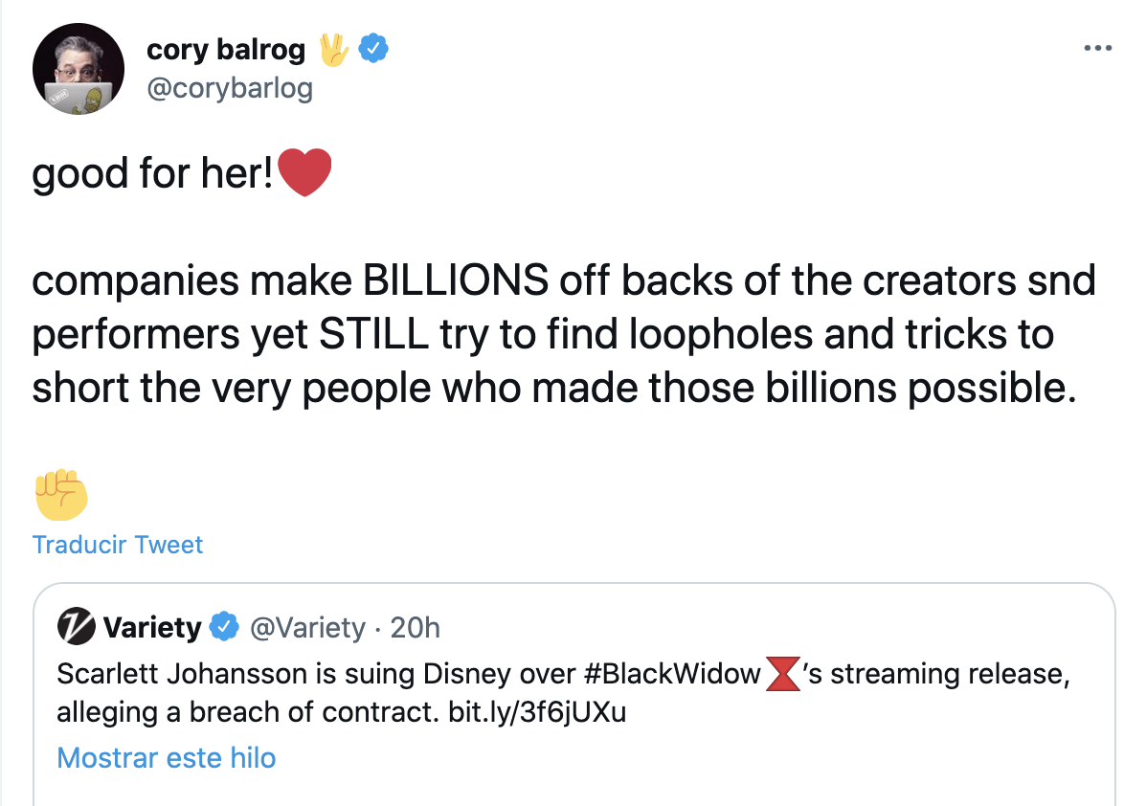
Task: Click the red heart emoji in the tweet
Action: pyautogui.click(x=304, y=174)
